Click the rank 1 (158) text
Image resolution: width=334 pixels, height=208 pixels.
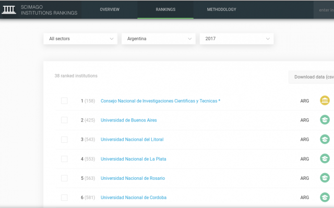pos(88,101)
